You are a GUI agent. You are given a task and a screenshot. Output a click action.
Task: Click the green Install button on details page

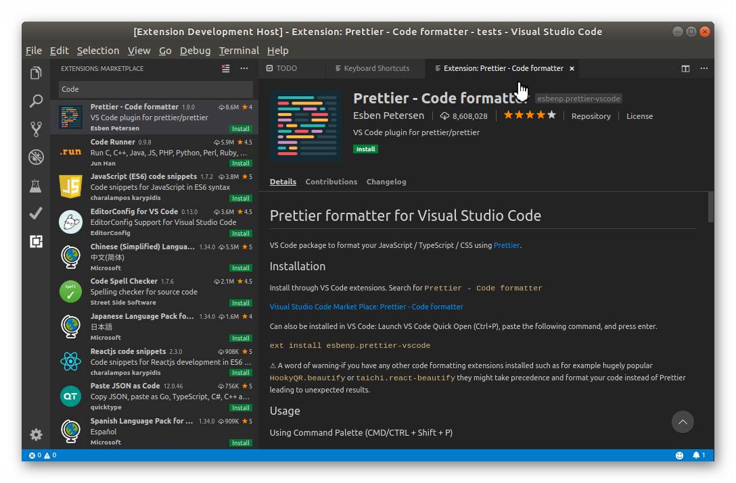pos(366,149)
